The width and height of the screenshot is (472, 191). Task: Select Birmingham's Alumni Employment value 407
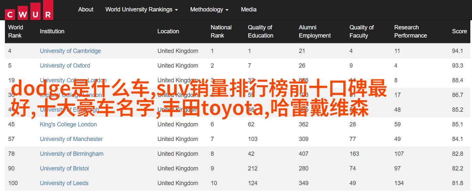click(x=304, y=154)
